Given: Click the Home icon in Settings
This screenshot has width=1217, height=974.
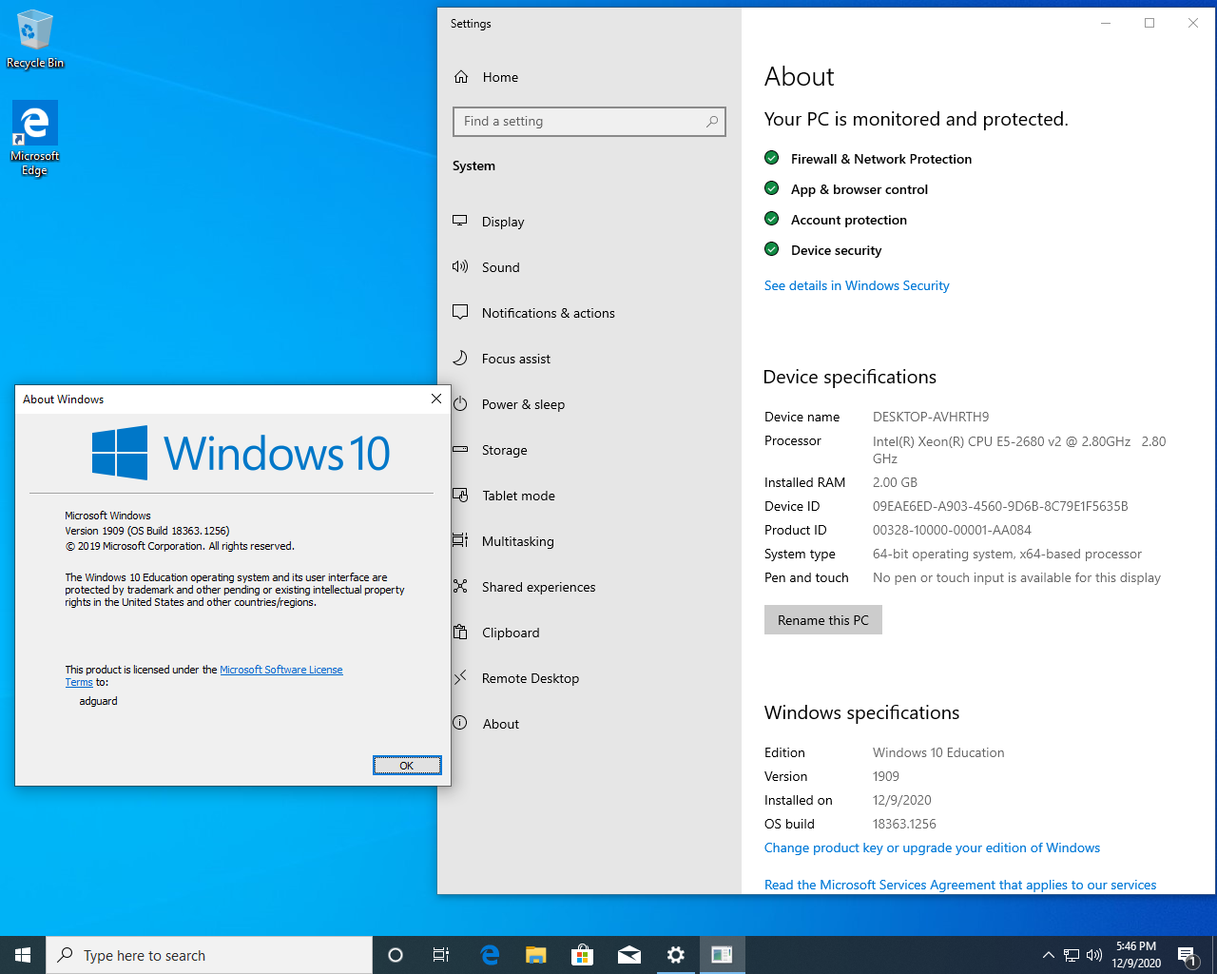Looking at the screenshot, I should [461, 77].
